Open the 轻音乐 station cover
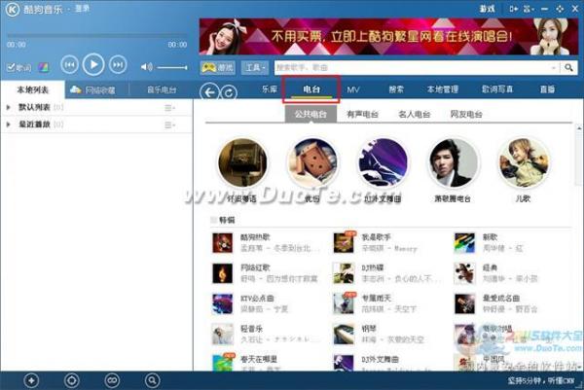Screen dimensions: 584x390 [222, 335]
